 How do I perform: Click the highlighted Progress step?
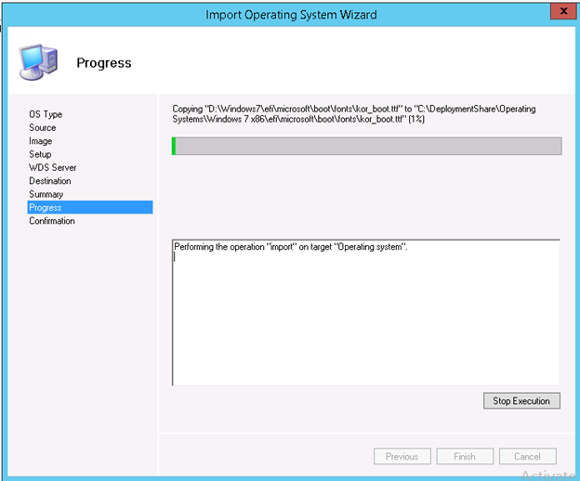pos(46,208)
